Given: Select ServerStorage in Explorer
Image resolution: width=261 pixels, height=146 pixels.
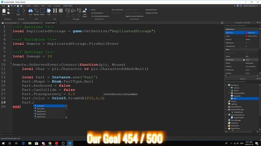Looking at the screenshot, I should pyautogui.click(x=236, y=120).
